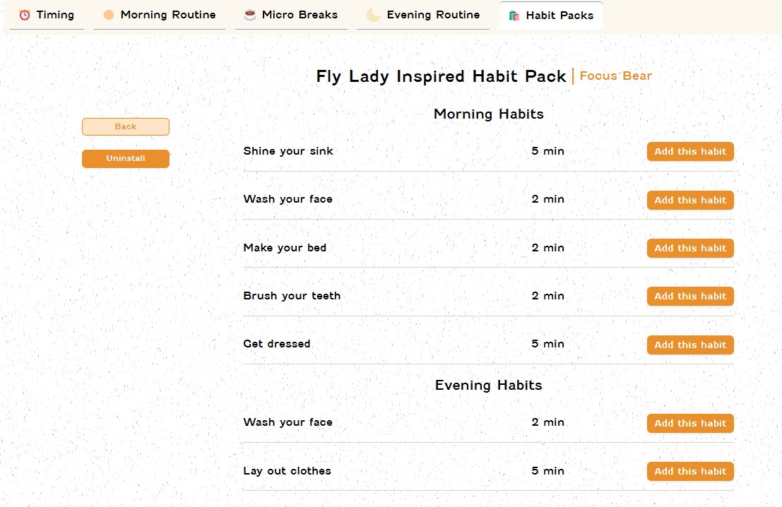The width and height of the screenshot is (782, 507).
Task: Add the Shine your sink habit
Action: coord(689,151)
